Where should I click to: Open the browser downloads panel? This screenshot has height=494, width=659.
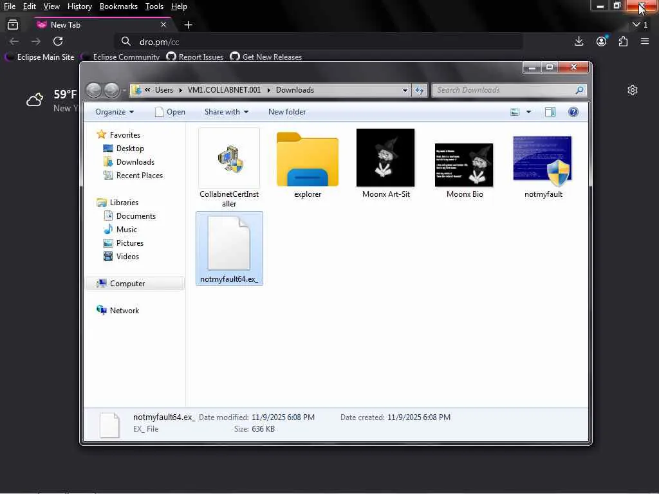579,41
